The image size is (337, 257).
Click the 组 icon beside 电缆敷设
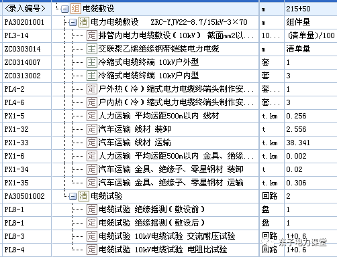[76, 9]
